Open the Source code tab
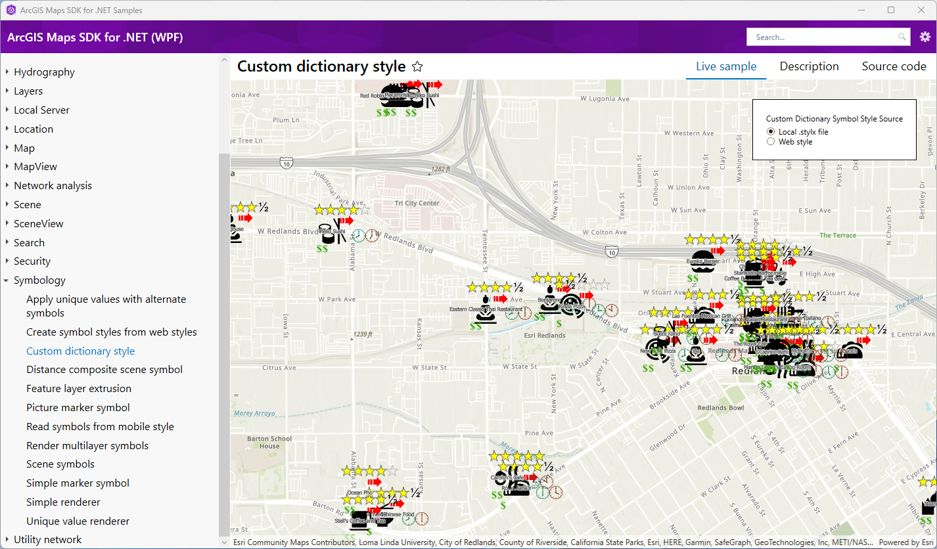This screenshot has height=549, width=937. pos(894,66)
